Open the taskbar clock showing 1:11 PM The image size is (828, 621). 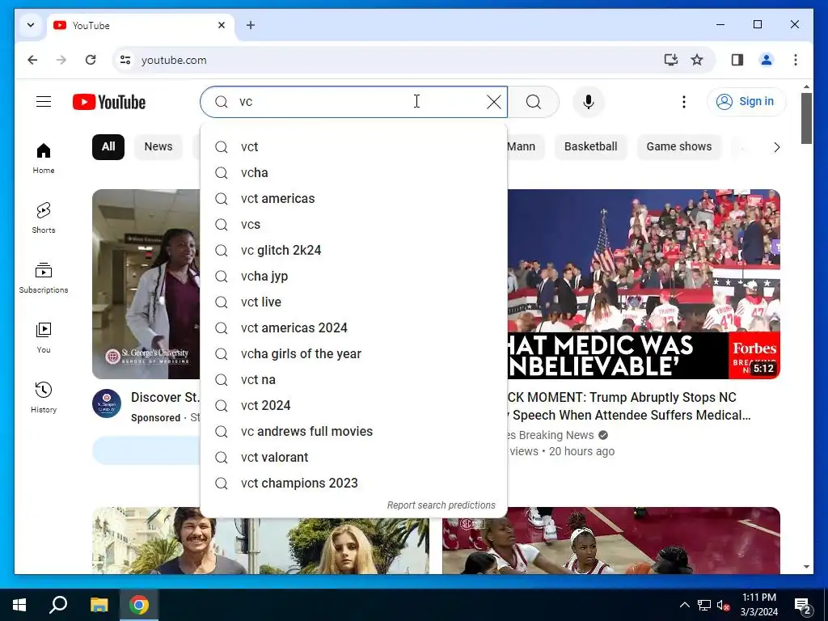[758, 605]
